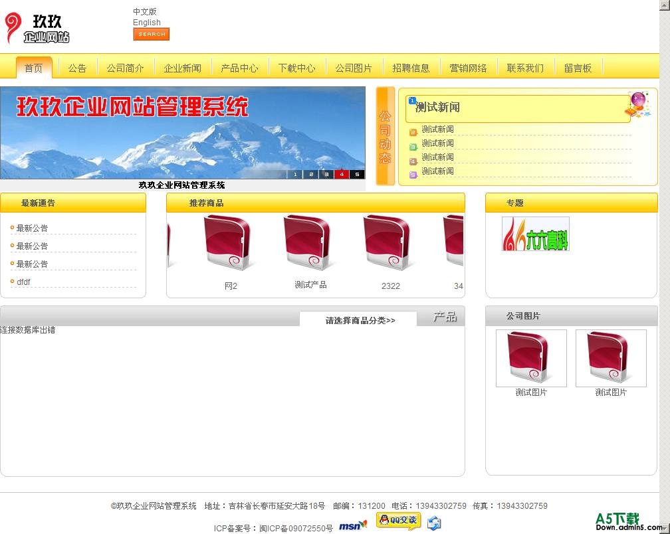This screenshot has width=670, height=534.
Task: Click purple number 5 news icon
Action: tap(413, 175)
